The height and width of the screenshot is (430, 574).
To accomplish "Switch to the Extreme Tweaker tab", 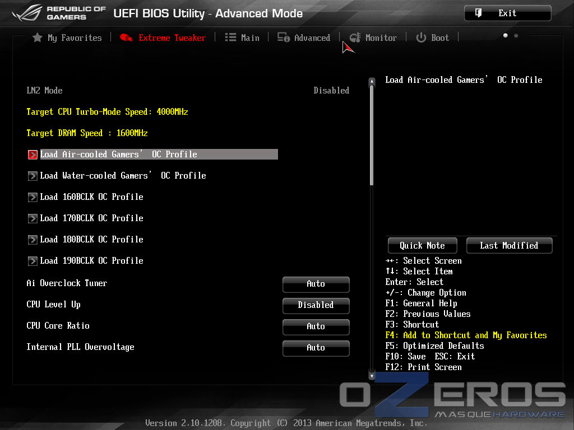I will click(163, 38).
